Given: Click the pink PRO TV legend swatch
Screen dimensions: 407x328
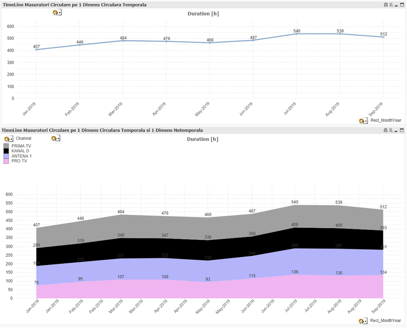Looking at the screenshot, I should pos(6,161).
